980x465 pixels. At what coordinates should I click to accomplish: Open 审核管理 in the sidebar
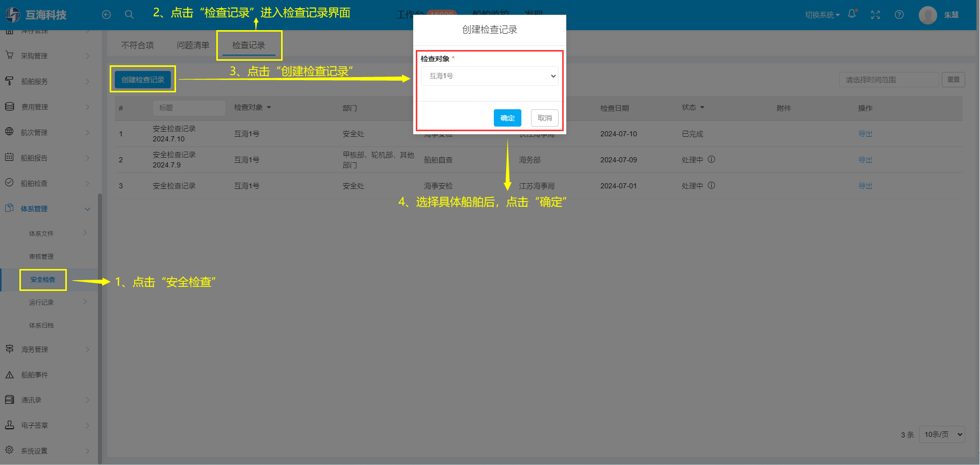tap(41, 256)
